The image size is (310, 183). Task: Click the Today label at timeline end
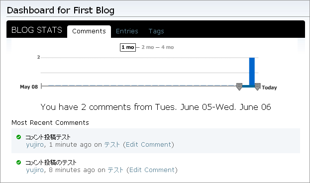click(x=269, y=88)
